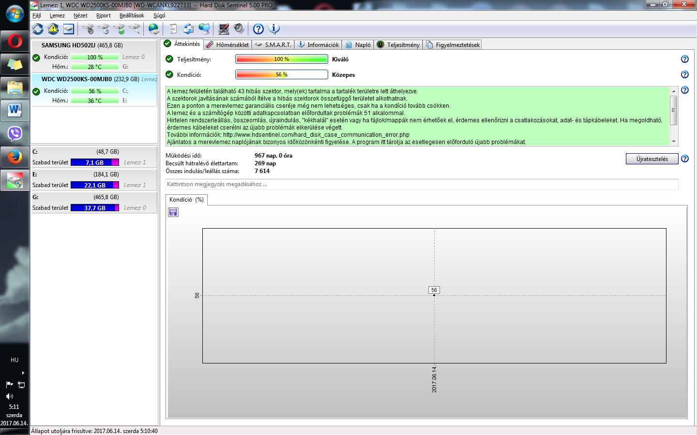
Task: Open the Riport menu
Action: (104, 15)
